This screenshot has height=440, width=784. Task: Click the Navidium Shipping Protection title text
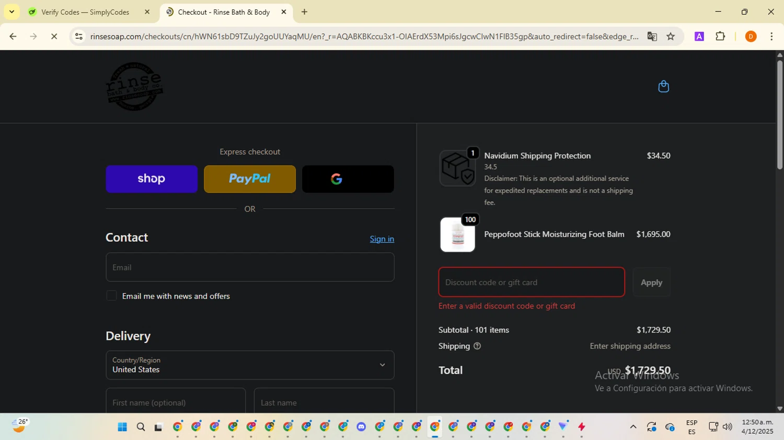(537, 156)
